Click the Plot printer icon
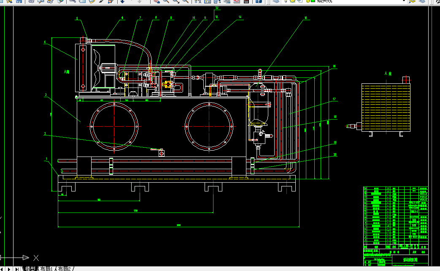Image resolution: width=440 pixels, height=271 pixels. [x=31, y=1]
